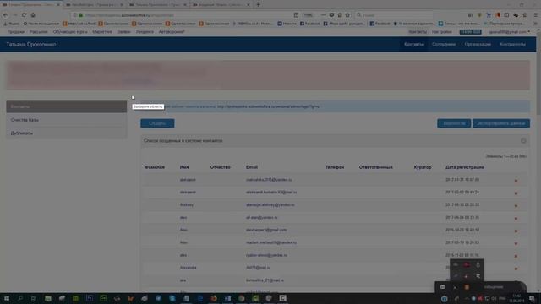
Task: Click the taskbar clock
Action: [516, 298]
